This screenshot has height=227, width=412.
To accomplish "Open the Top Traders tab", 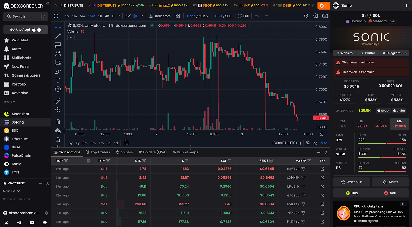I will (98, 152).
